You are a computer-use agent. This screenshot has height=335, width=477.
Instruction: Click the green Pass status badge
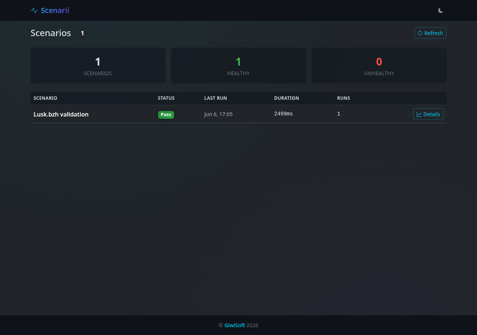point(166,115)
